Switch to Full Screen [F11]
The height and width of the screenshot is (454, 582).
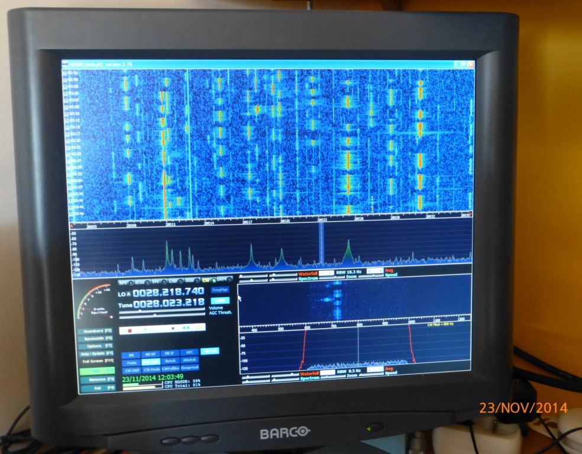tap(97, 361)
